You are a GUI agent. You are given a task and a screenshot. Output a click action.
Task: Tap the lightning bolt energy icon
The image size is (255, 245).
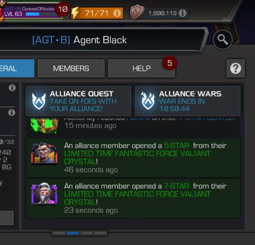[76, 13]
